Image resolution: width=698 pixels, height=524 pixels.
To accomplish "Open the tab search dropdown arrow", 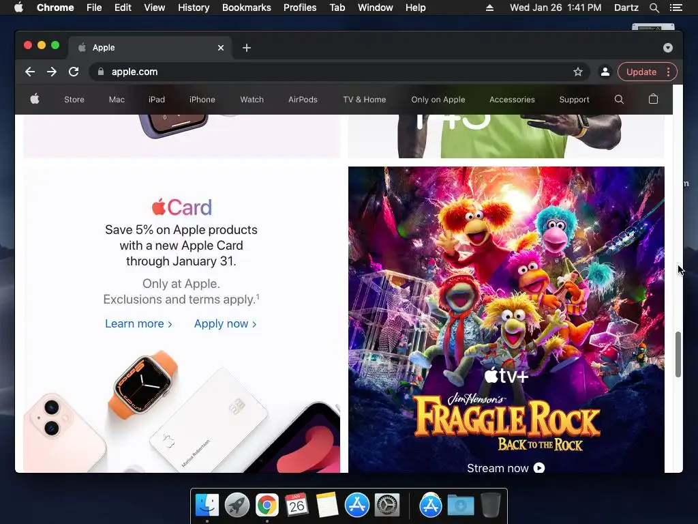I will tap(668, 48).
